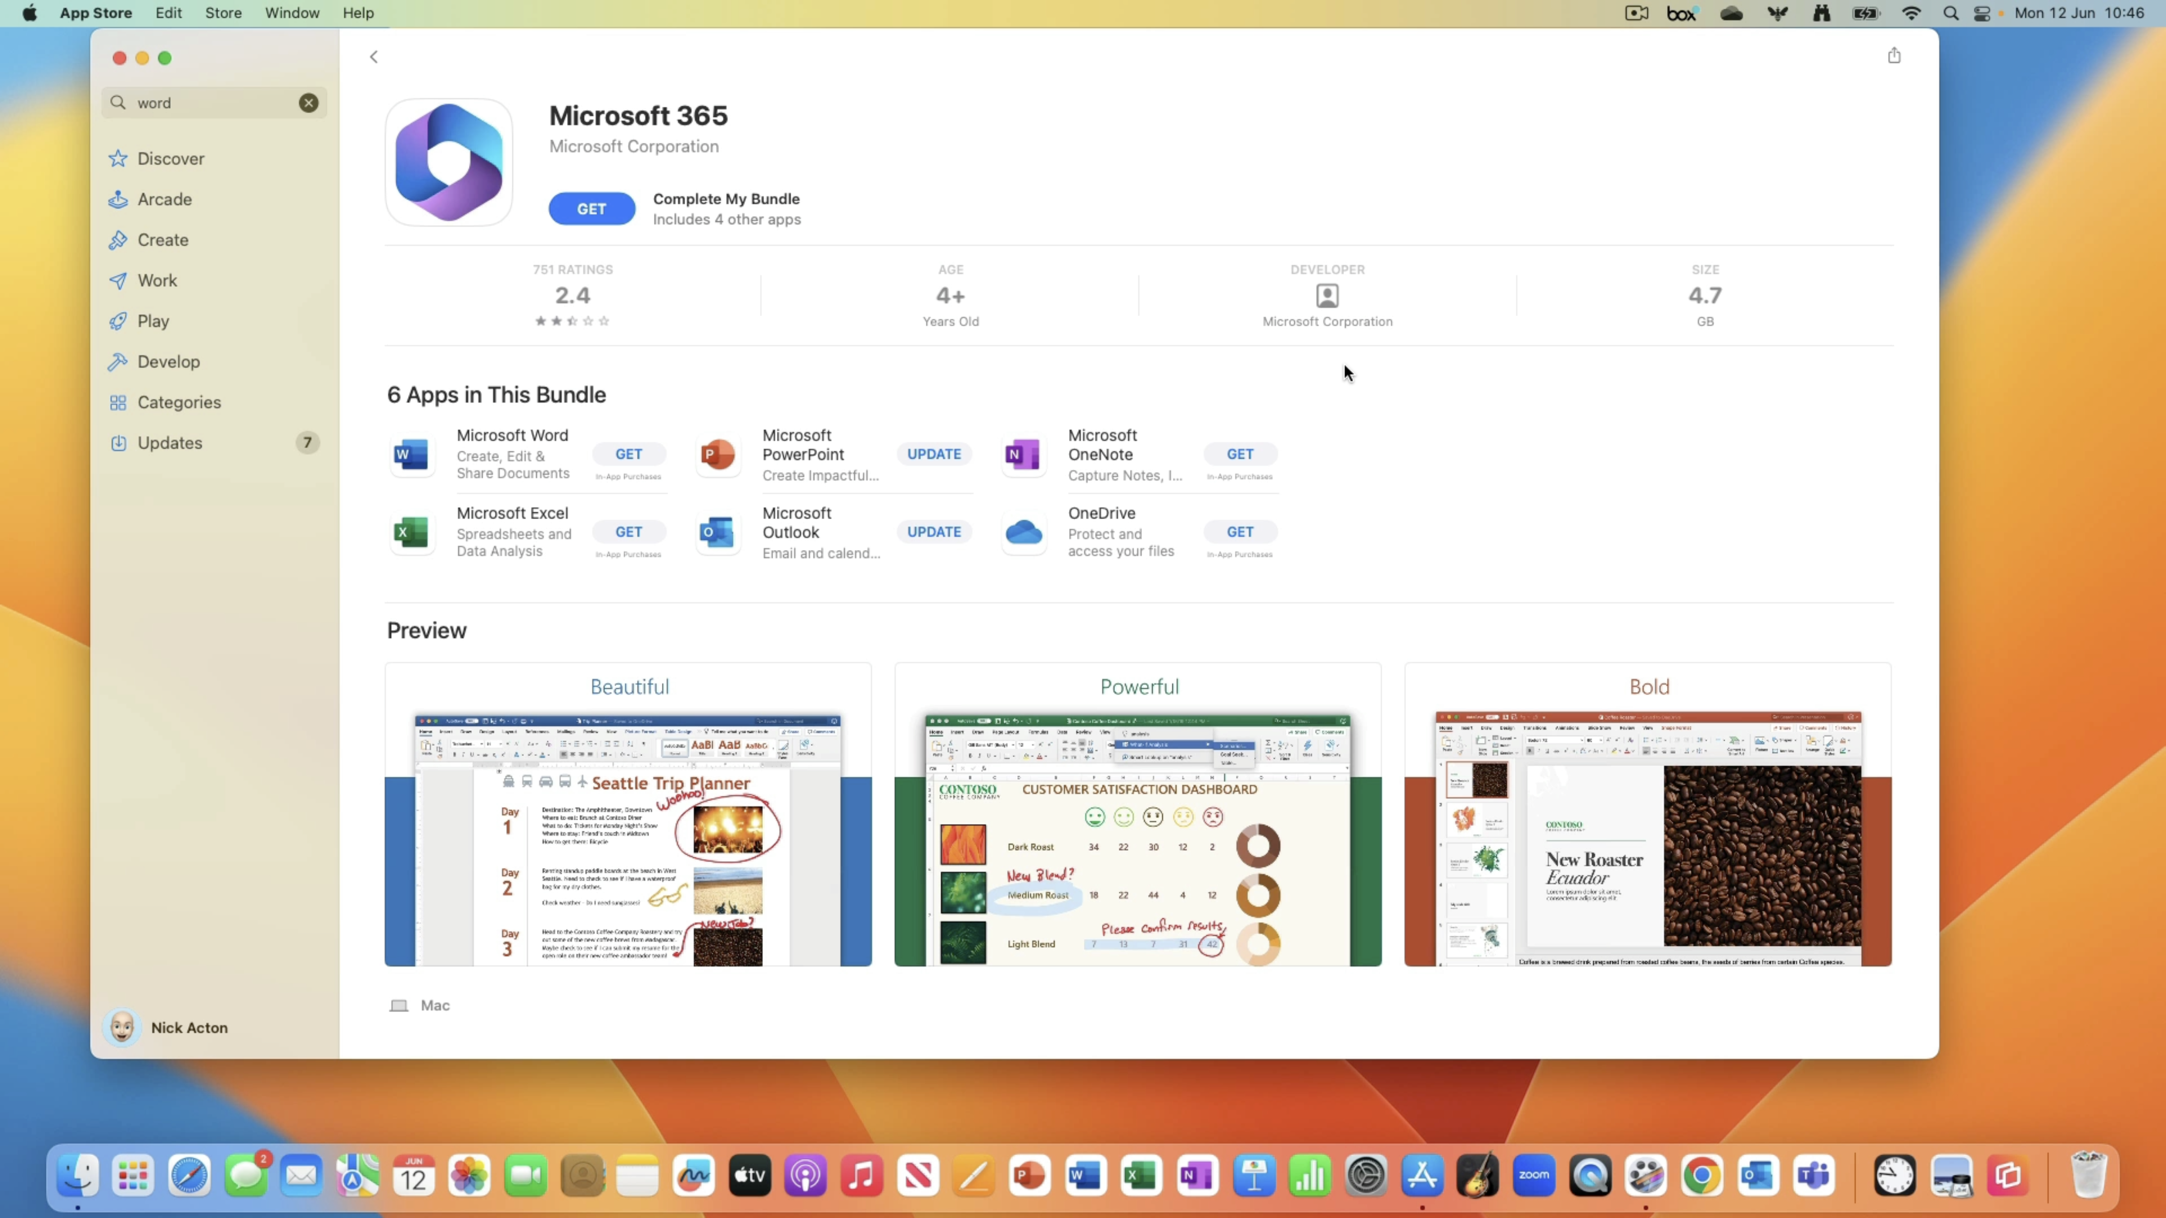Clear the search field text
Screen dimensions: 2166x1218
tap(308, 102)
